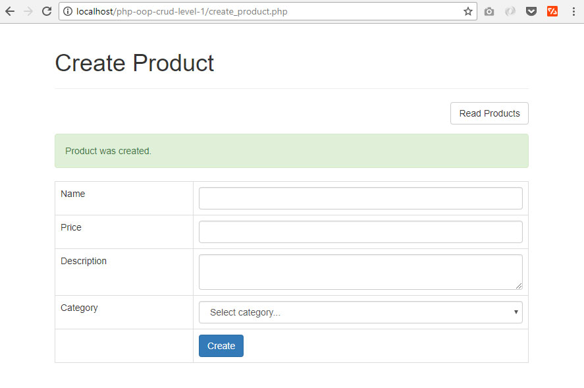Bookmark this page with the star icon
The image size is (584, 388).
467,11
